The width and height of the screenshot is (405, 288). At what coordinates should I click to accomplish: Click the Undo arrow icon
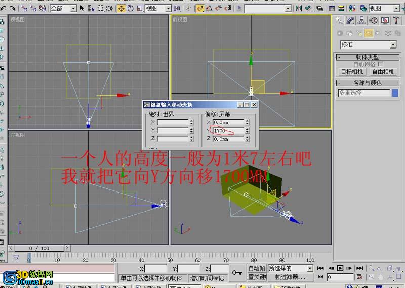[x=4, y=9]
